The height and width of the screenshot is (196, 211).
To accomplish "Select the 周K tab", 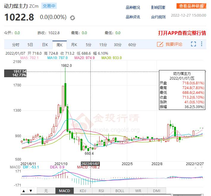I will coord(59,45).
